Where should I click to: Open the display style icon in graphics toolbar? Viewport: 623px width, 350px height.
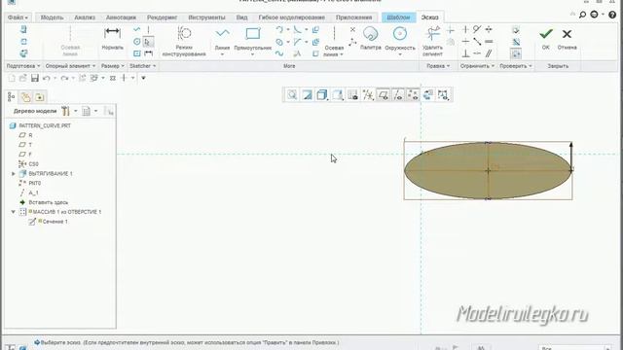(322, 95)
